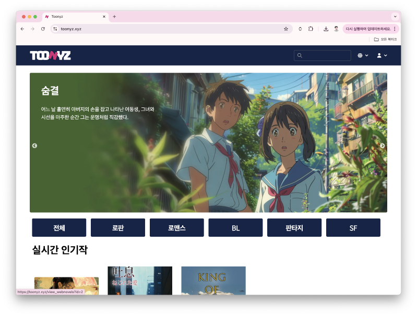This screenshot has height=316, width=417.
Task: Go to next banner slide
Action: 382,145
